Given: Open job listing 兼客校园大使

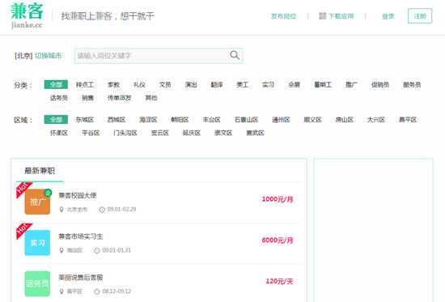Looking at the screenshot, I should tap(78, 195).
